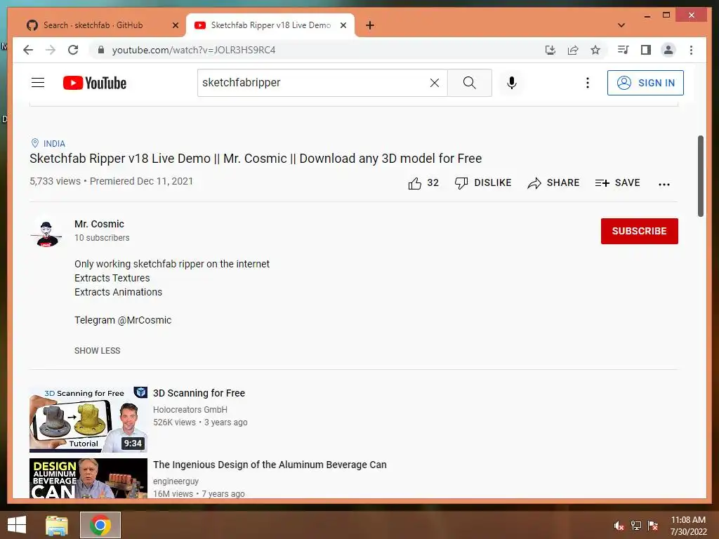This screenshot has width=719, height=539.
Task: Open the Windows Start button
Action: point(17,525)
